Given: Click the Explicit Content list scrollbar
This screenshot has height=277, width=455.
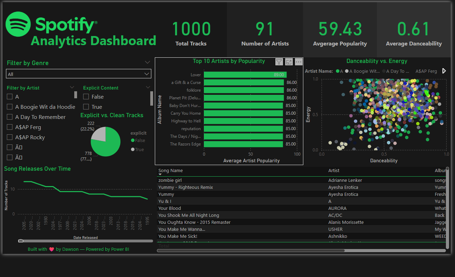Looking at the screenshot, I should point(152,98).
